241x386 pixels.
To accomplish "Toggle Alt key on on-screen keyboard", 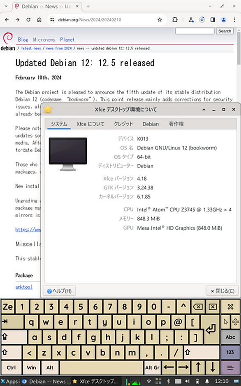I will tap(50, 367).
